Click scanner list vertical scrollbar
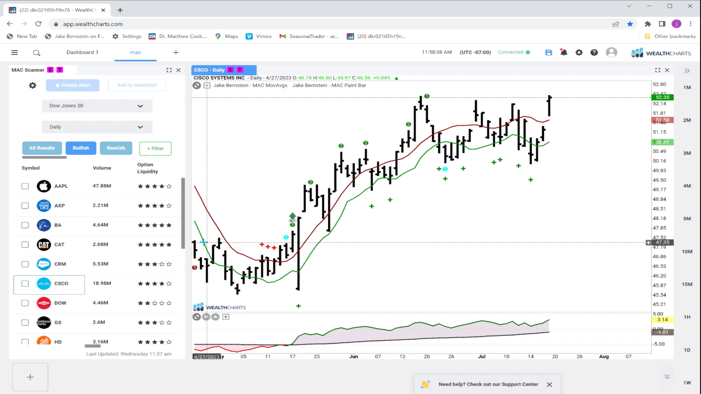Viewport: 701px width, 394px height. tap(183, 213)
